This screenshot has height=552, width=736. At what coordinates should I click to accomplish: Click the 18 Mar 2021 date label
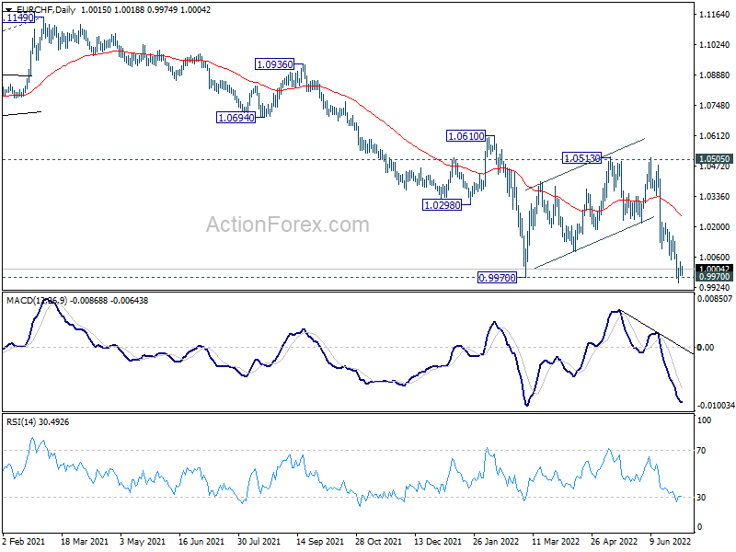click(85, 541)
